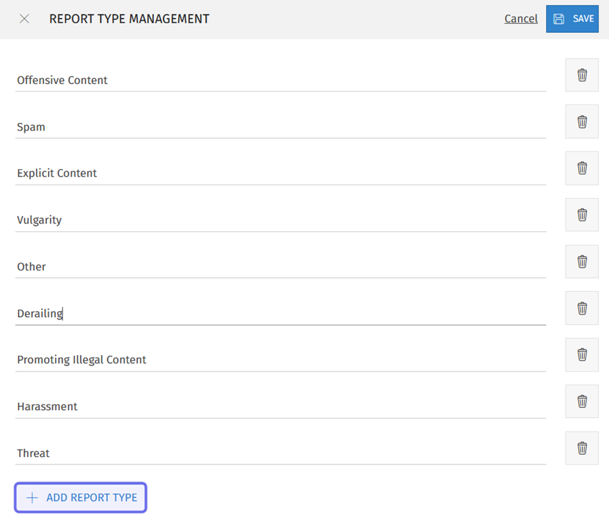
Task: Focus the Offensive Content text field
Action: [x=281, y=80]
